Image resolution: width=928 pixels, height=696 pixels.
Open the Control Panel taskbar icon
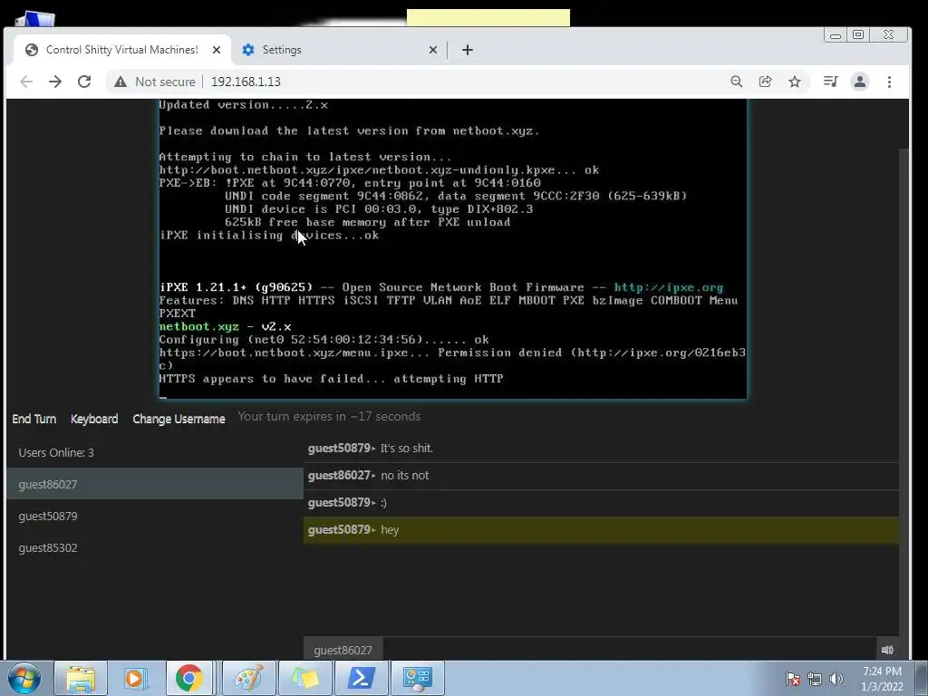click(417, 678)
